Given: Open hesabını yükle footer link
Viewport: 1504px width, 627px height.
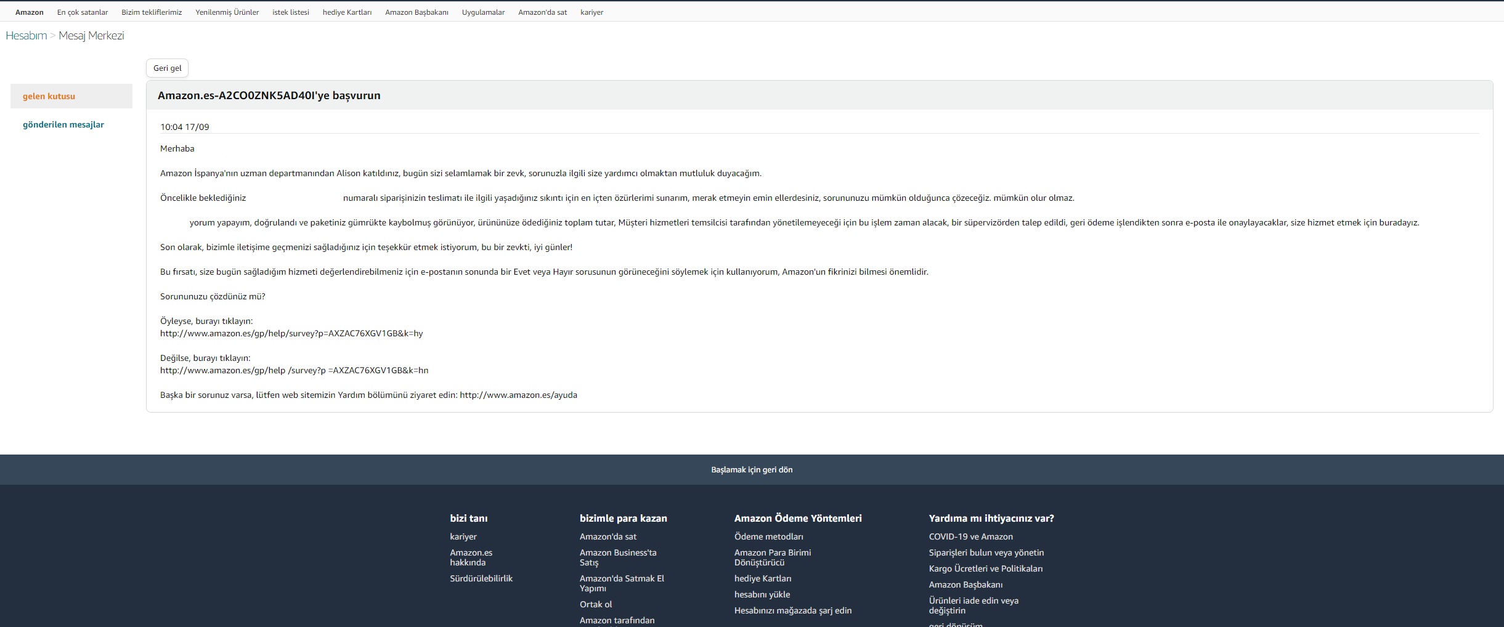Looking at the screenshot, I should pyautogui.click(x=762, y=594).
